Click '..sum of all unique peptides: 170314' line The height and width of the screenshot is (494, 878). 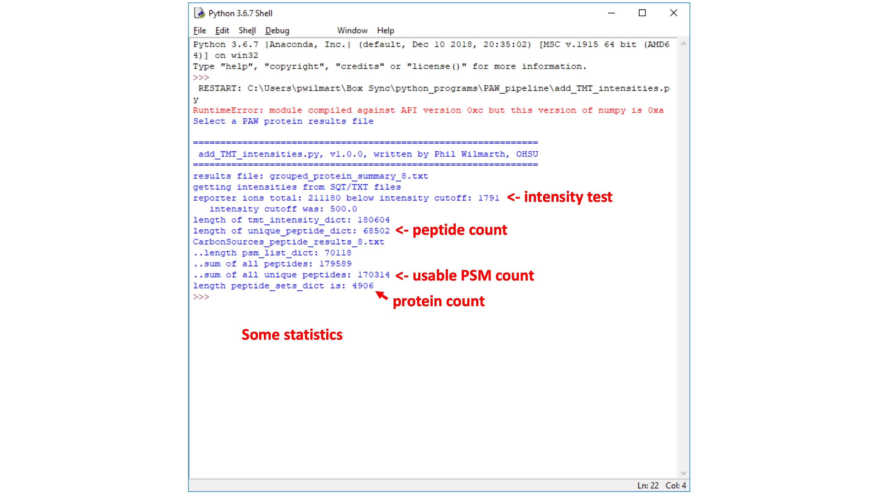(291, 274)
